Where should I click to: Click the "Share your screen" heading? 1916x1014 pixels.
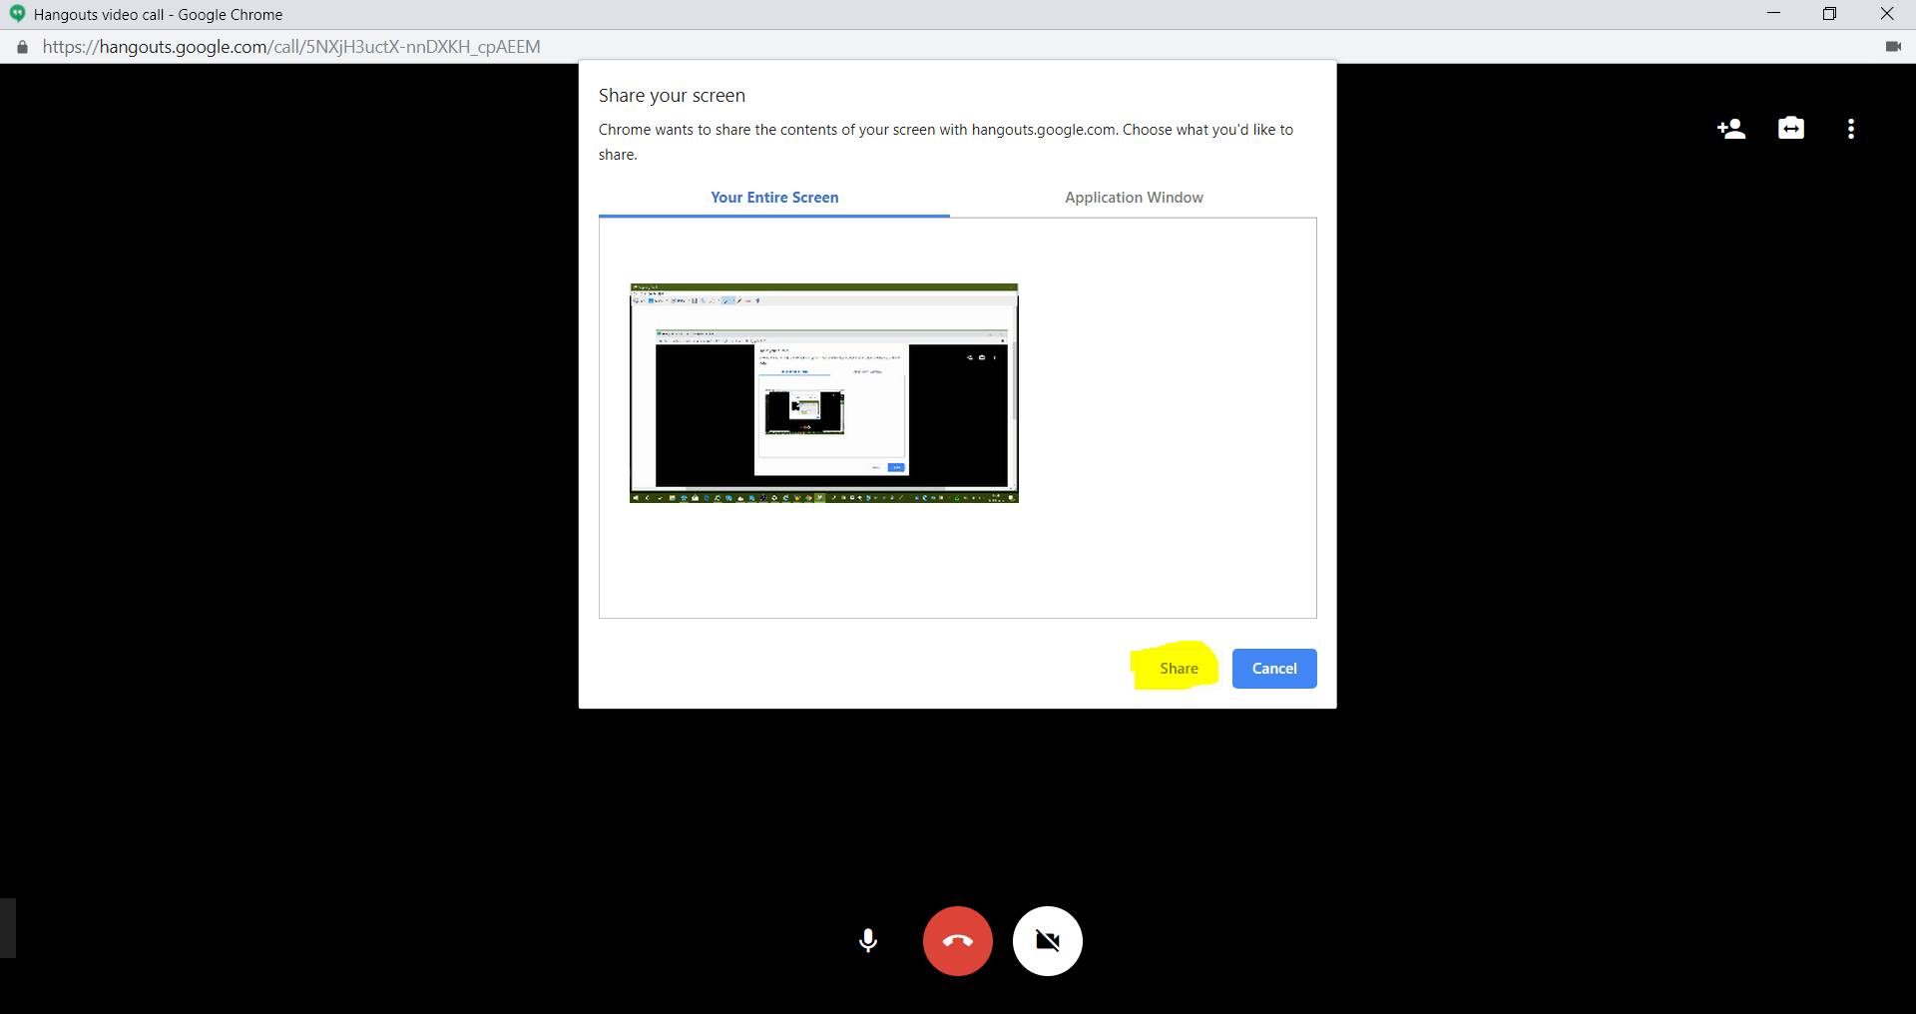[672, 96]
